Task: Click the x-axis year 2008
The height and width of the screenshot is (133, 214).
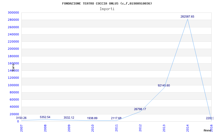Action: coord(45,128)
